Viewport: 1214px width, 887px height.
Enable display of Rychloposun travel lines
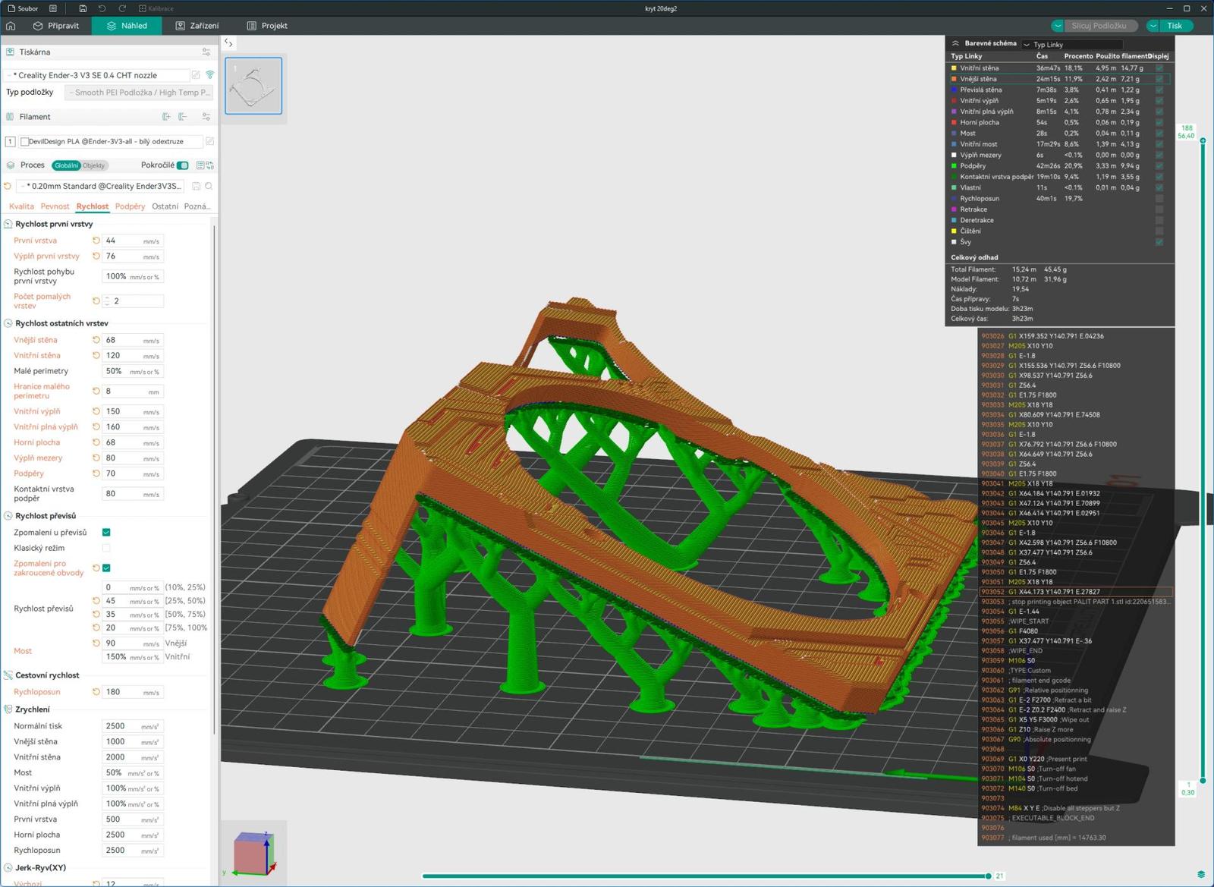1159,199
